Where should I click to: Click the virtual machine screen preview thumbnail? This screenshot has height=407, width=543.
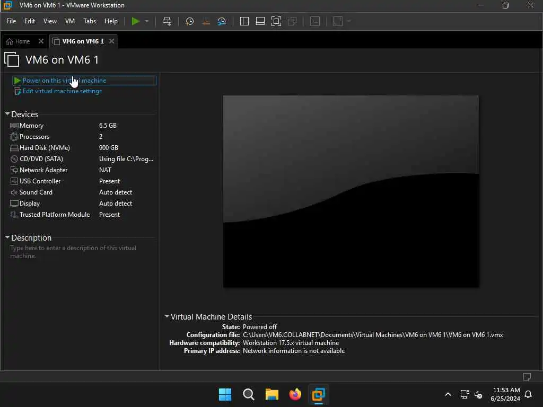tap(351, 191)
